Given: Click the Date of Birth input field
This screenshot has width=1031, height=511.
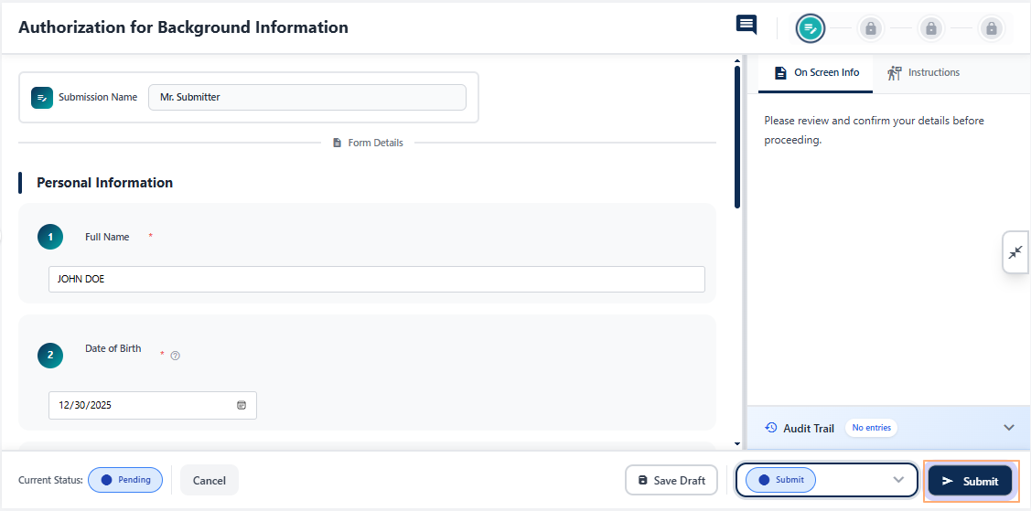Looking at the screenshot, I should [x=153, y=405].
